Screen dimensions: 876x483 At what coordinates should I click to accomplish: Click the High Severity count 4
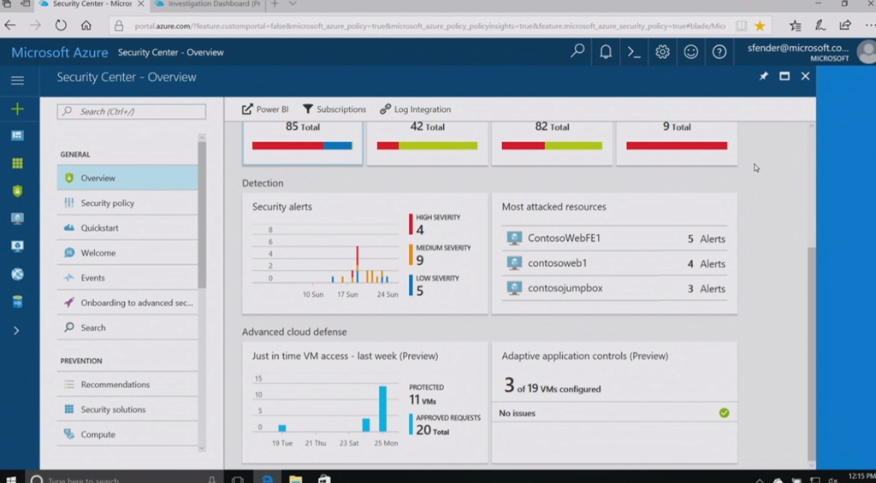(419, 229)
